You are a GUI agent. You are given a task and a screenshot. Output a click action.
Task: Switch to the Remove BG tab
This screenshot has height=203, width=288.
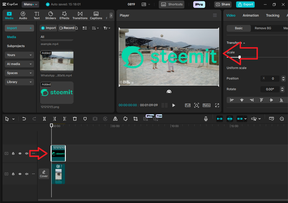[263, 28]
